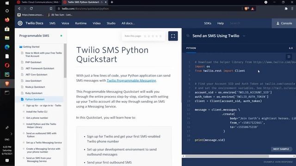Image resolution: width=296 pixels, height=166 pixels.
Task: Select the PYTHON code tab
Action: pos(191,48)
